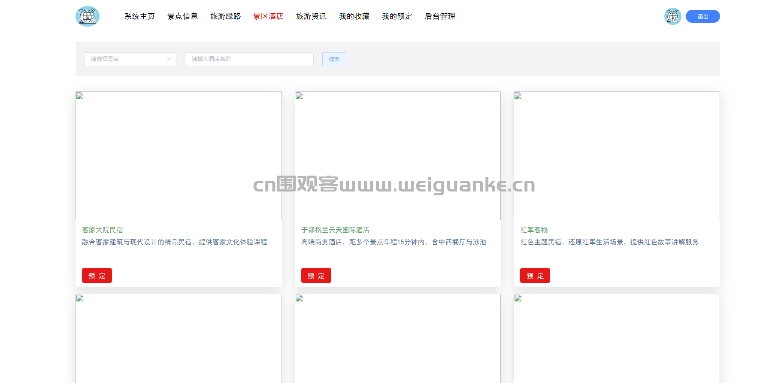Screen dimensions: 784x383
Task: Click the globe site logo
Action: [x=88, y=16]
